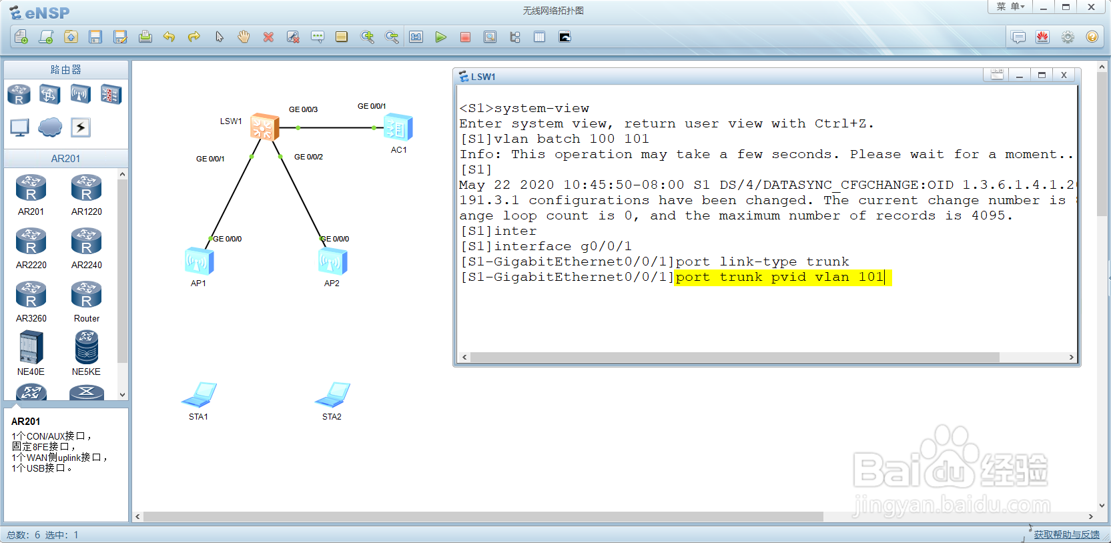Open the 菜单 menu dropdown
Image resolution: width=1111 pixels, height=543 pixels.
[x=1010, y=7]
